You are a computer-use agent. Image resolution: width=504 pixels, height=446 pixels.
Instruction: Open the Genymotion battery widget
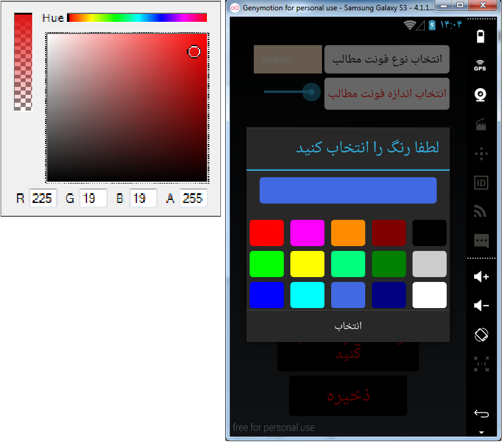coord(481,36)
